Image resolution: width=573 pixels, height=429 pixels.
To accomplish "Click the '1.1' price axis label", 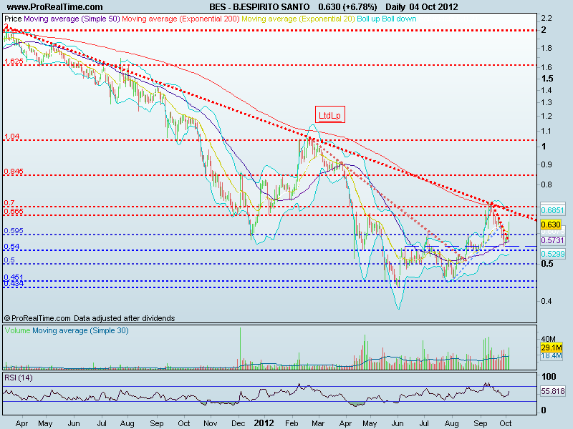I will coord(546,131).
